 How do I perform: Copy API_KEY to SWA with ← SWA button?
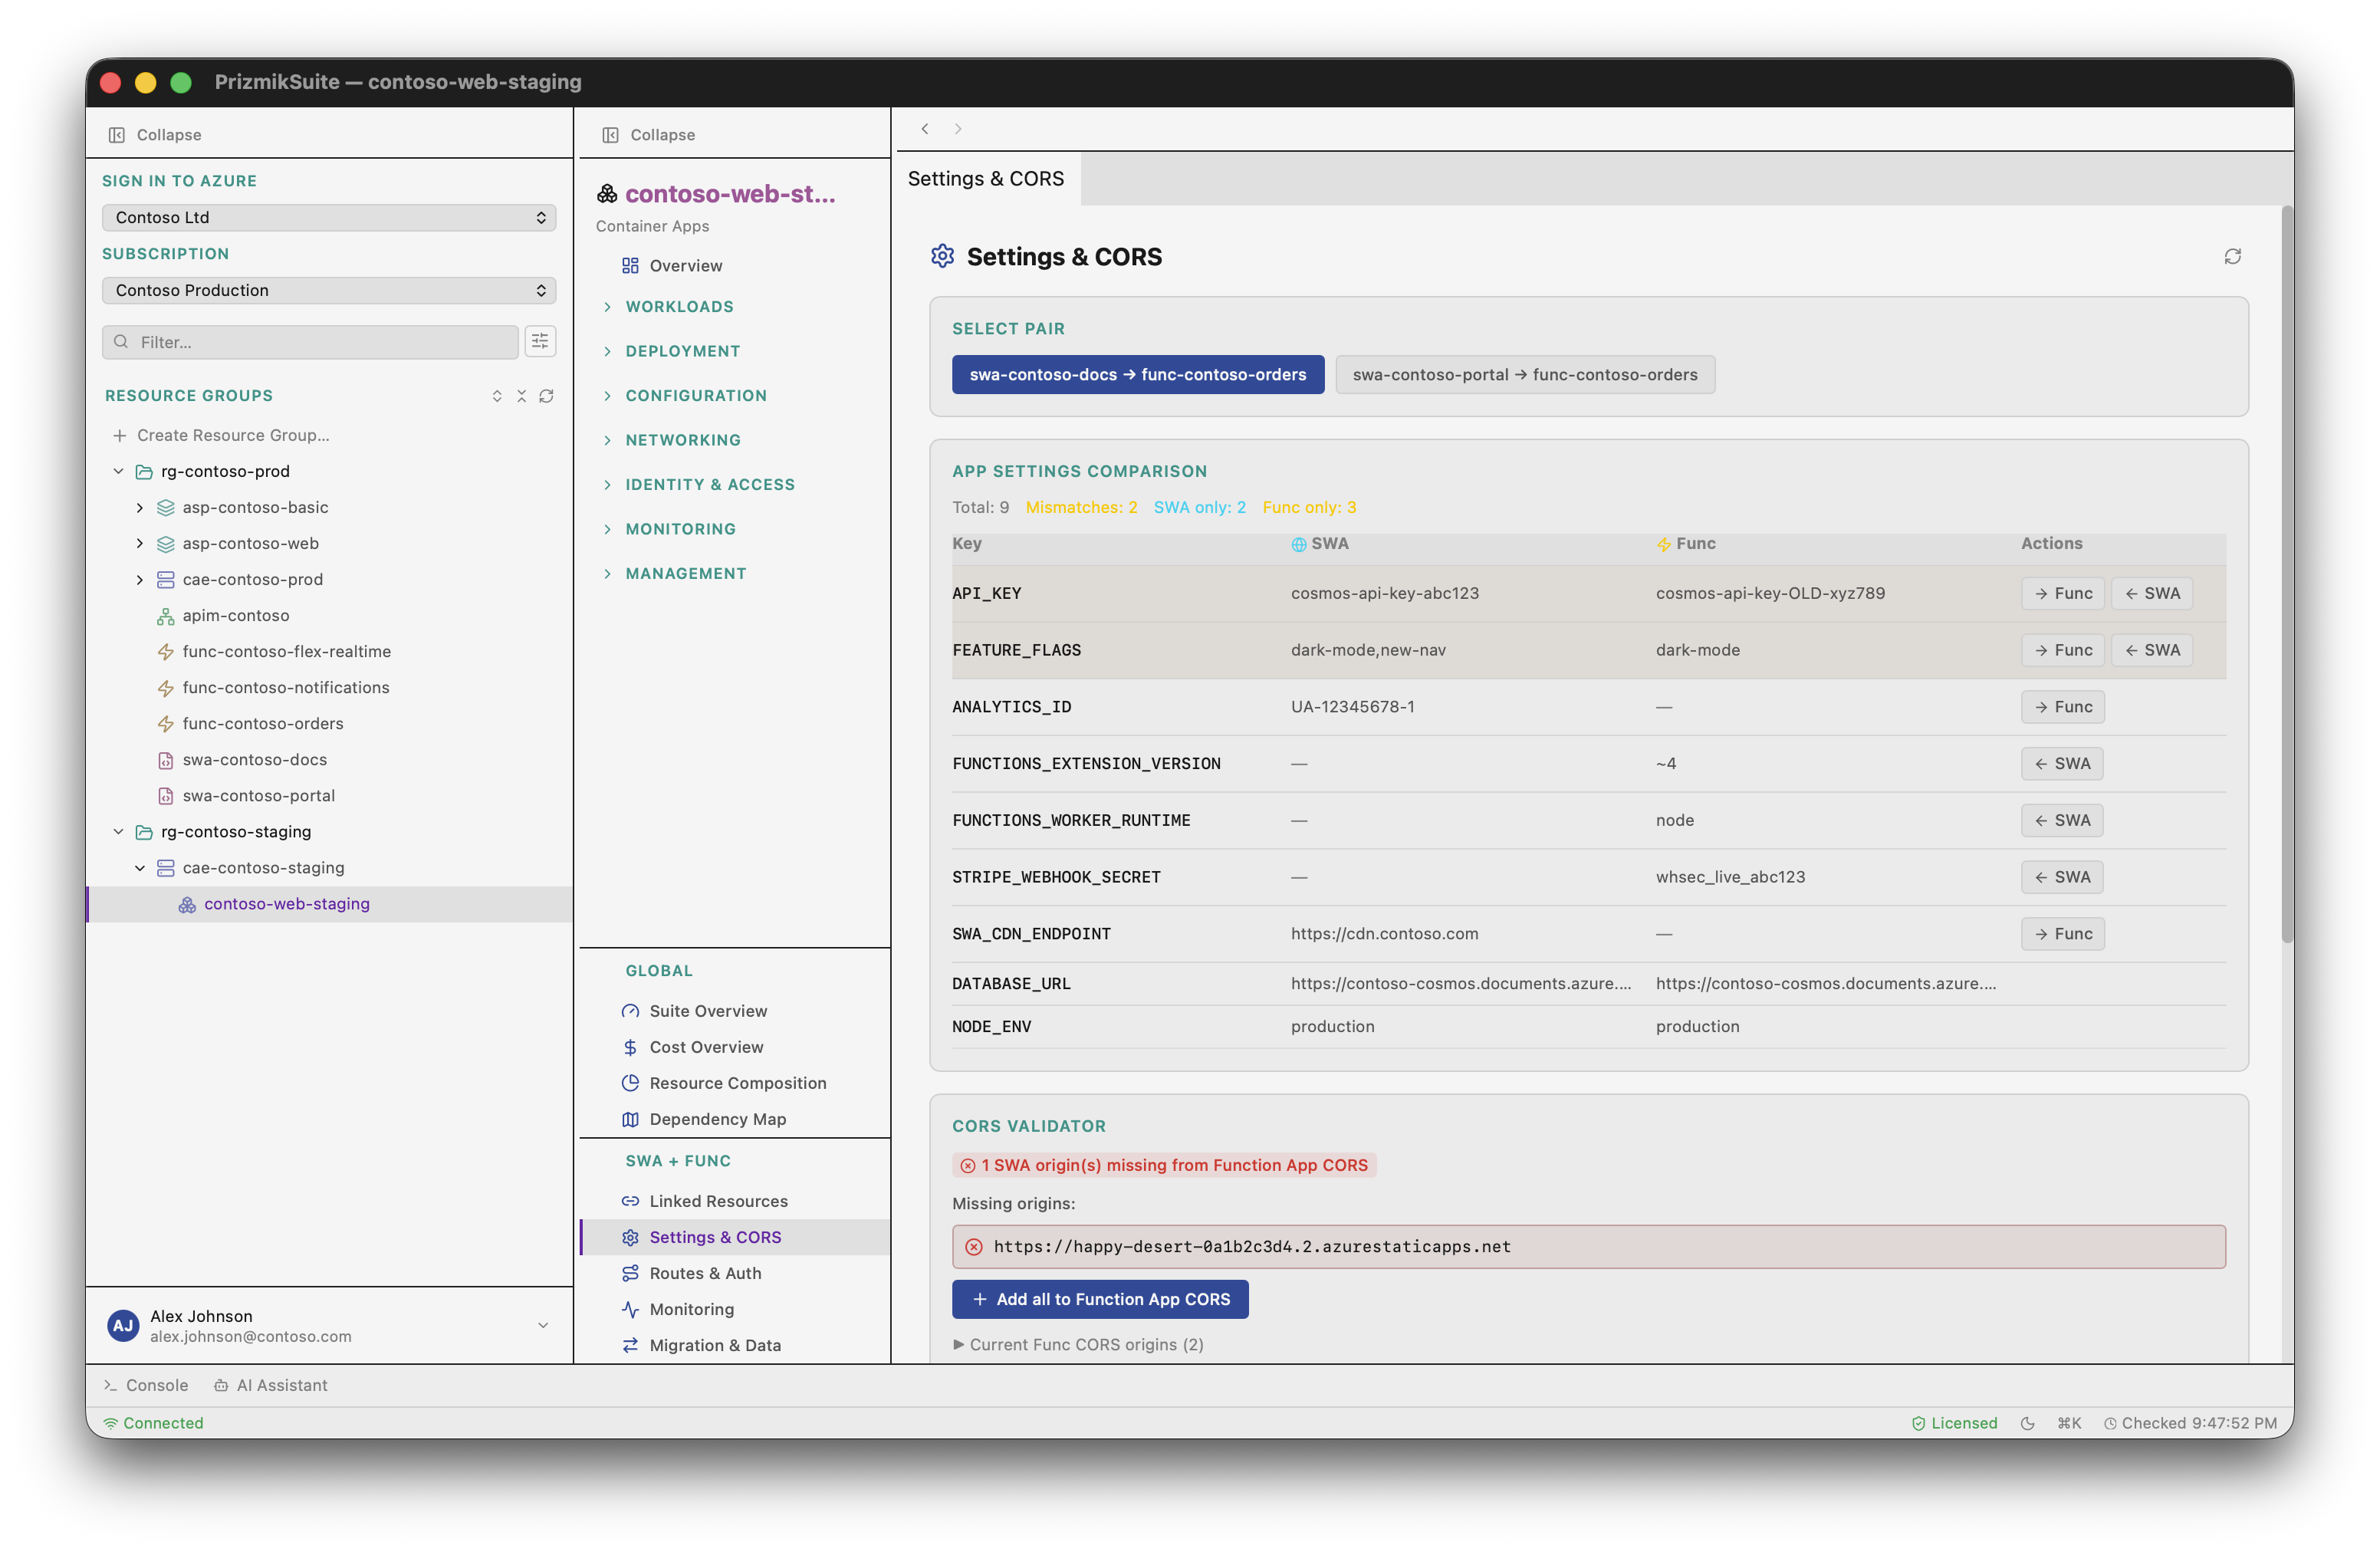(2152, 593)
